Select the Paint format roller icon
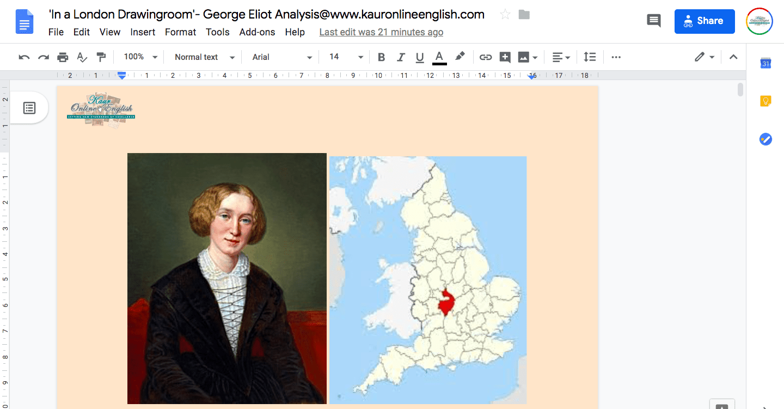The height and width of the screenshot is (409, 784). pos(101,57)
